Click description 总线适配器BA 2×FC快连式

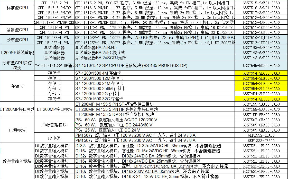[x=155, y=53]
